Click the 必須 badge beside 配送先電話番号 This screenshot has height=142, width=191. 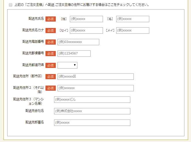click(51, 42)
